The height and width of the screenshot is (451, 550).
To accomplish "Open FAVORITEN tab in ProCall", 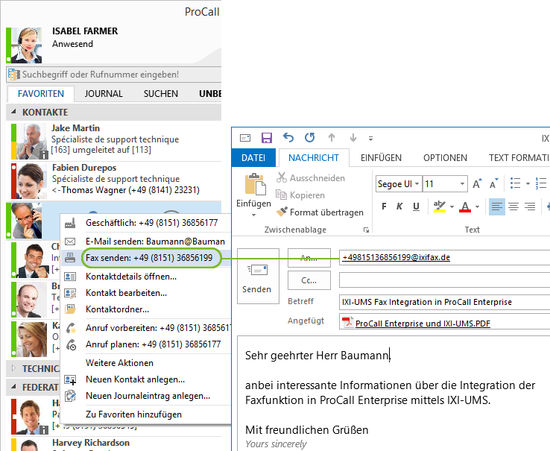I will 41,94.
